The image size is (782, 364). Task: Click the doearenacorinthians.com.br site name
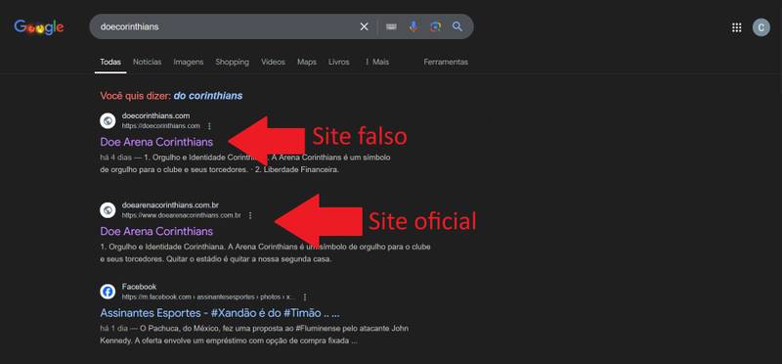[170, 205]
